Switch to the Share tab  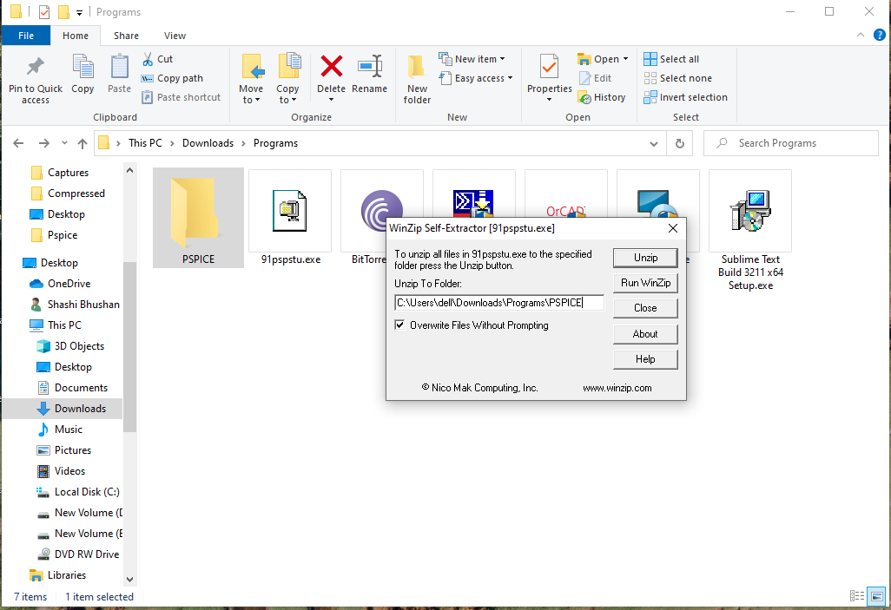126,36
